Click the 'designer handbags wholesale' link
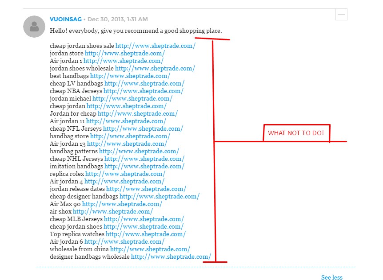The height and width of the screenshot is (280, 383). pyautogui.click(x=171, y=257)
